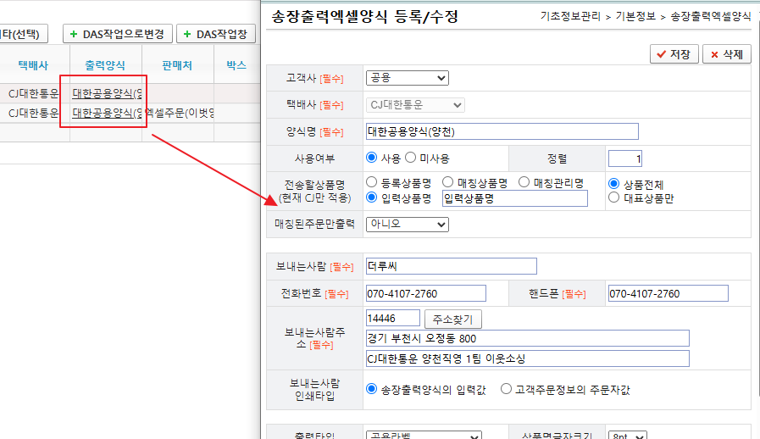Screen dimensions: 760x439
Task: Click the 주소찾기 address search button
Action: [x=452, y=320]
